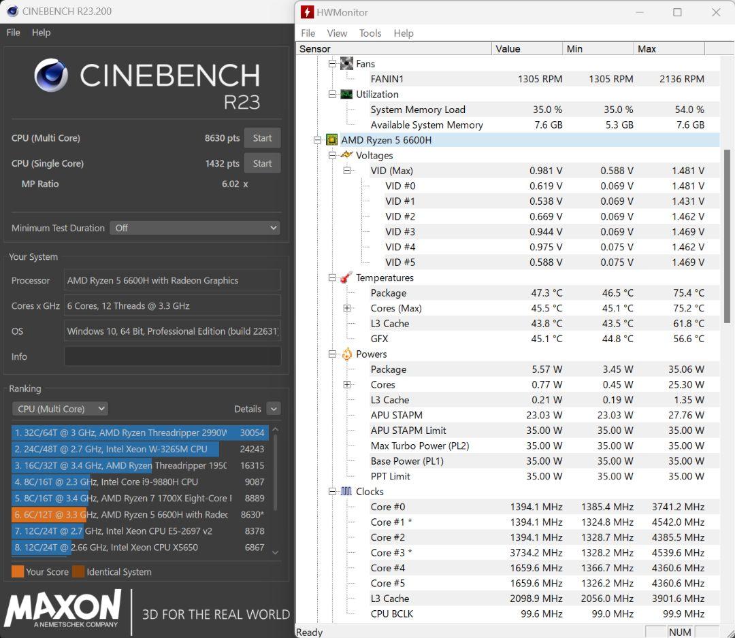Open the Minimum Test Duration dropdown
Screen dimensions: 735x638
[195, 228]
